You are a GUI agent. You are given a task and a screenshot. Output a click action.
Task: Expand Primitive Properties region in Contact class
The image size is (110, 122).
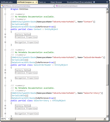click(5, 37)
